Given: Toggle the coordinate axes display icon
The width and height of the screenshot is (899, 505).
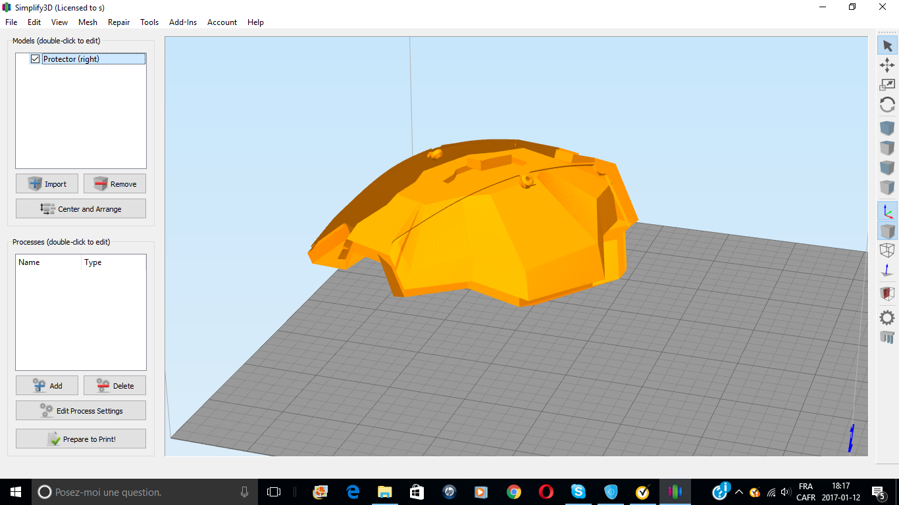Looking at the screenshot, I should 887,211.
